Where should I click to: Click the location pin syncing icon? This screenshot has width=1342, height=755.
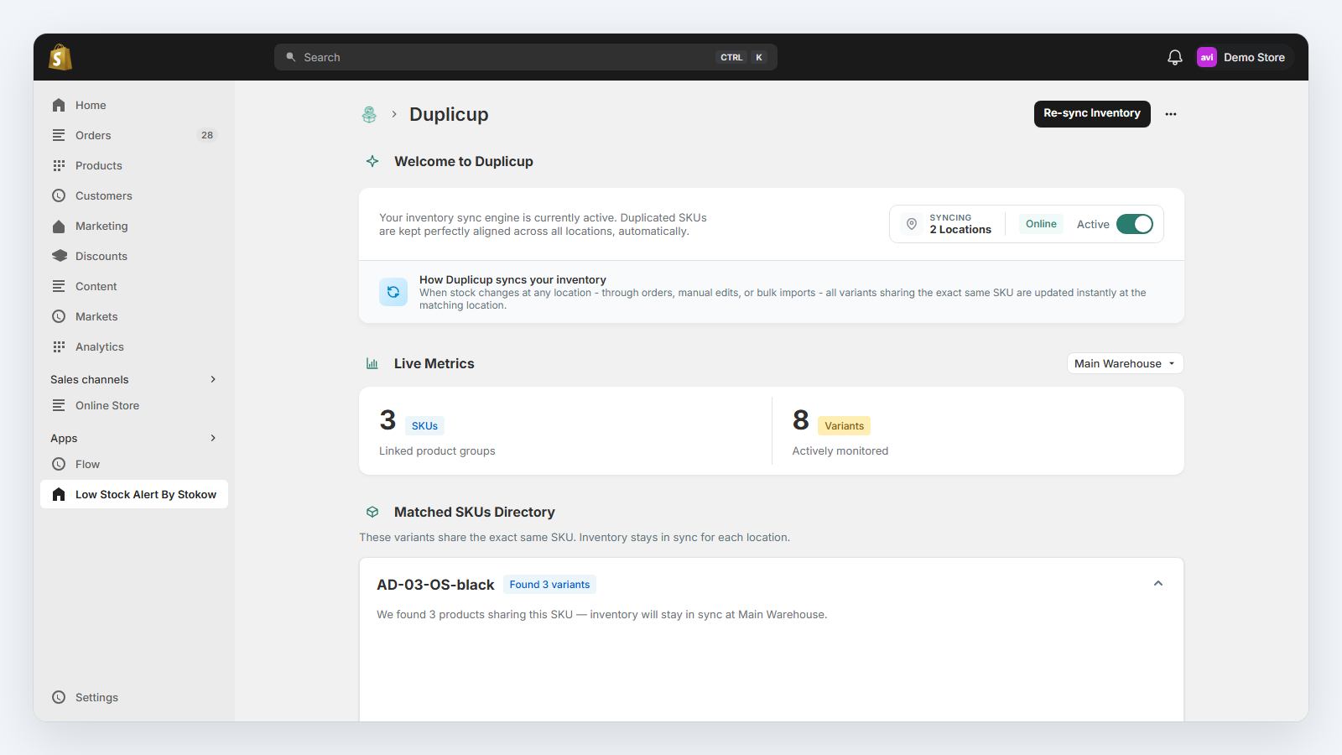click(x=912, y=224)
